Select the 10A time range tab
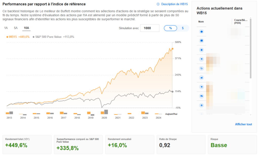Image resolution: width=259 pixels, height=156 pixels. coord(26,28)
